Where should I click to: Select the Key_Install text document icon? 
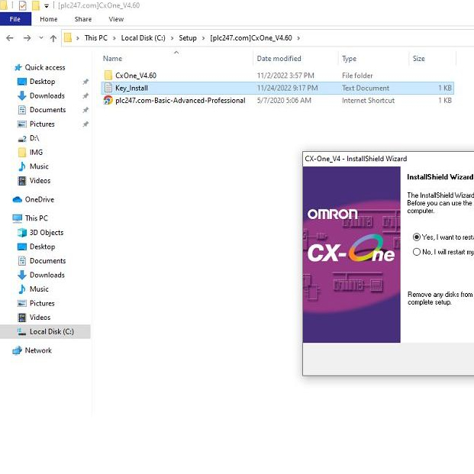[108, 88]
